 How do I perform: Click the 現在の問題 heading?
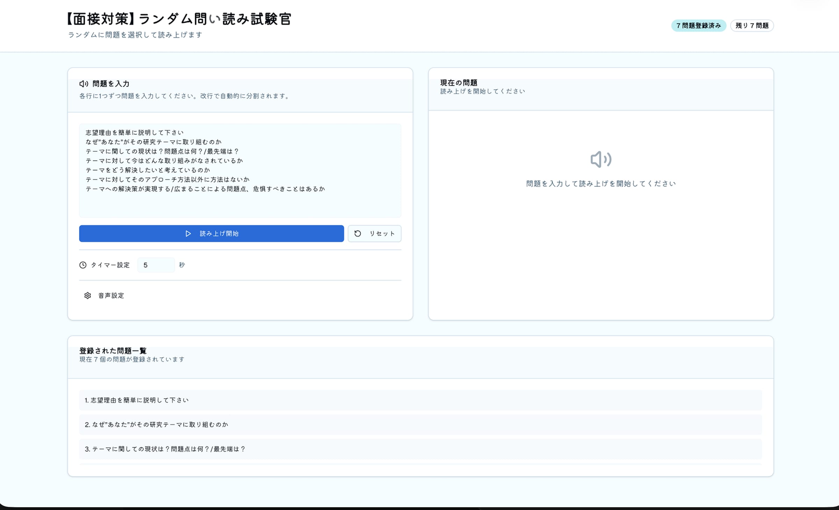459,83
